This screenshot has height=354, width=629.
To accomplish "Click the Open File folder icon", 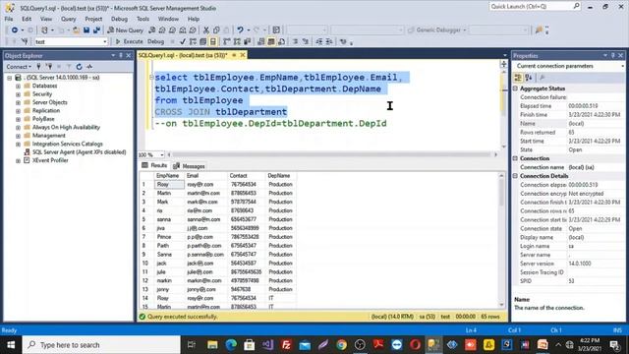I will tap(76, 30).
